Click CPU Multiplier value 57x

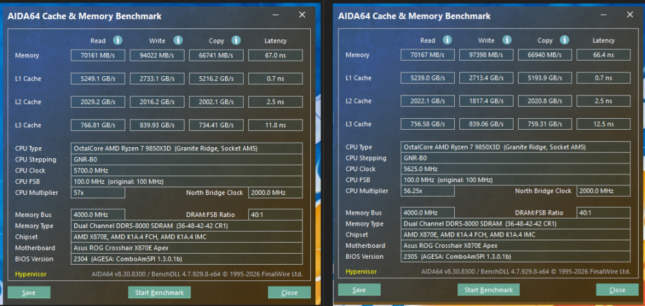tap(98, 193)
